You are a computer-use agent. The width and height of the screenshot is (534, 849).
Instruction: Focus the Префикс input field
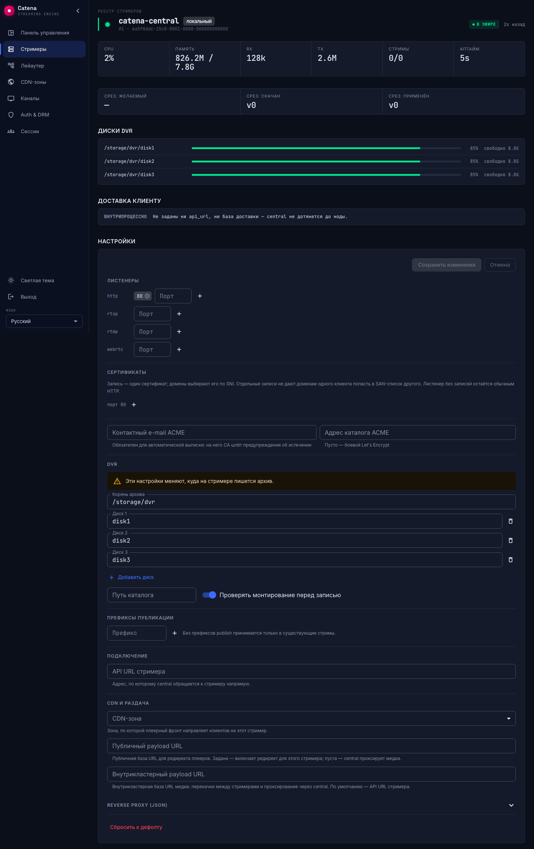[137, 633]
